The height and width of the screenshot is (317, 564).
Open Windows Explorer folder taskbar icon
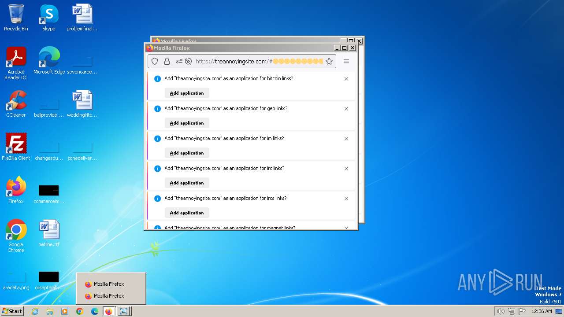pos(50,311)
